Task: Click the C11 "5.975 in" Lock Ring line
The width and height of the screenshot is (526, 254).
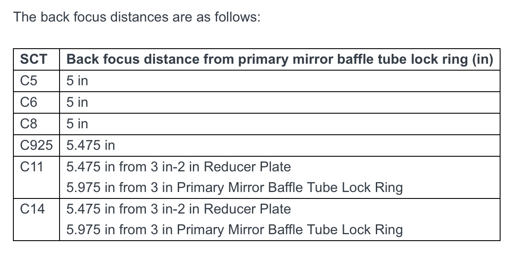Action: 234,188
